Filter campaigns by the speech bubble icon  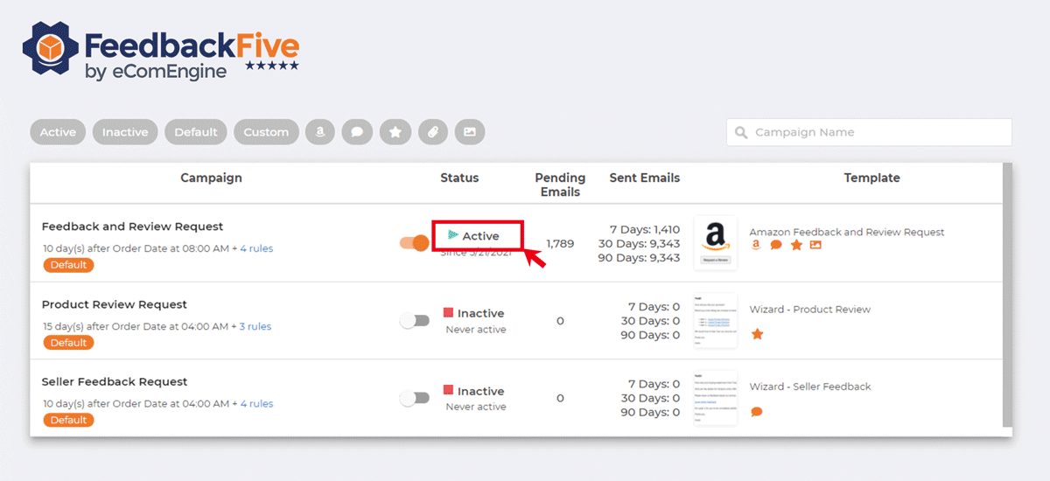point(357,132)
